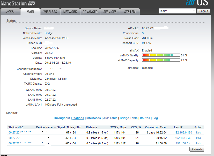Sort by Connection Time column header
214x156 pixels.
click(155, 127)
